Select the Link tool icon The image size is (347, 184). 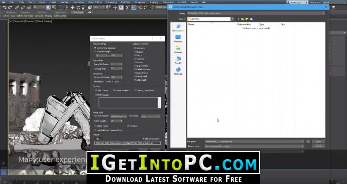[17, 7]
